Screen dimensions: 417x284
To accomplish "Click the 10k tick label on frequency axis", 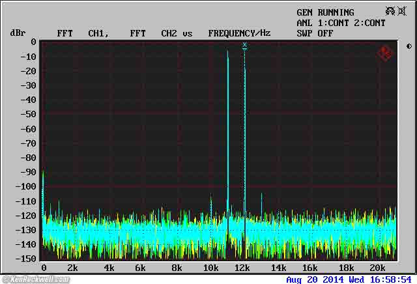I will 210,268.
